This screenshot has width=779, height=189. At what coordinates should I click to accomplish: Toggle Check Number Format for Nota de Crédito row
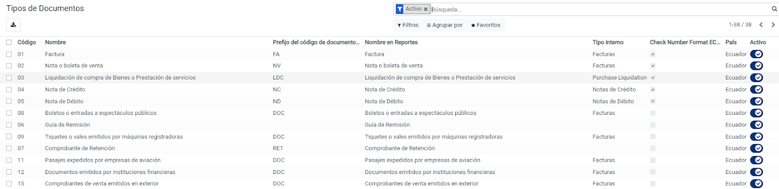click(x=653, y=90)
